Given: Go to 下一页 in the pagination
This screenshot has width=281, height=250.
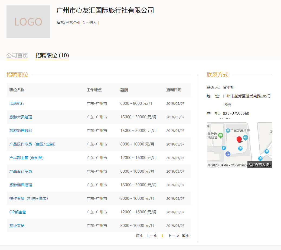Looking at the screenshot, I should 173,236.
